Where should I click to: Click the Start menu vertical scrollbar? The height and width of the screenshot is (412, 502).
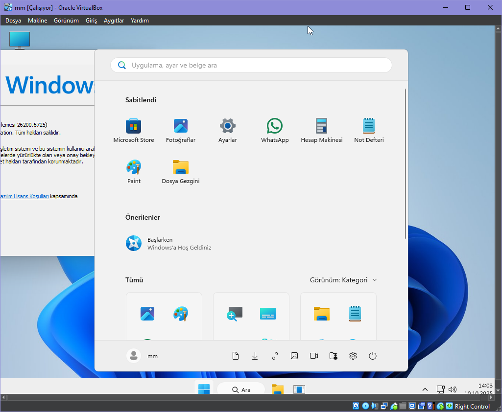pos(406,164)
